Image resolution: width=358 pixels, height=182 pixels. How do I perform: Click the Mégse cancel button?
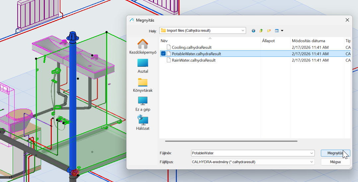pos(335,162)
